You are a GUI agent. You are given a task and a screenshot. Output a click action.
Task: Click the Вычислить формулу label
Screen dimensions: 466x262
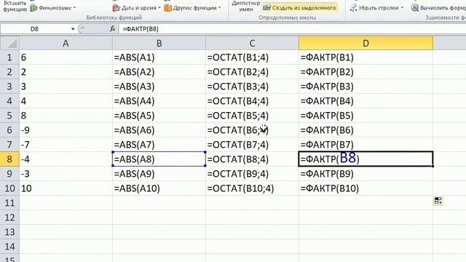(x=443, y=8)
